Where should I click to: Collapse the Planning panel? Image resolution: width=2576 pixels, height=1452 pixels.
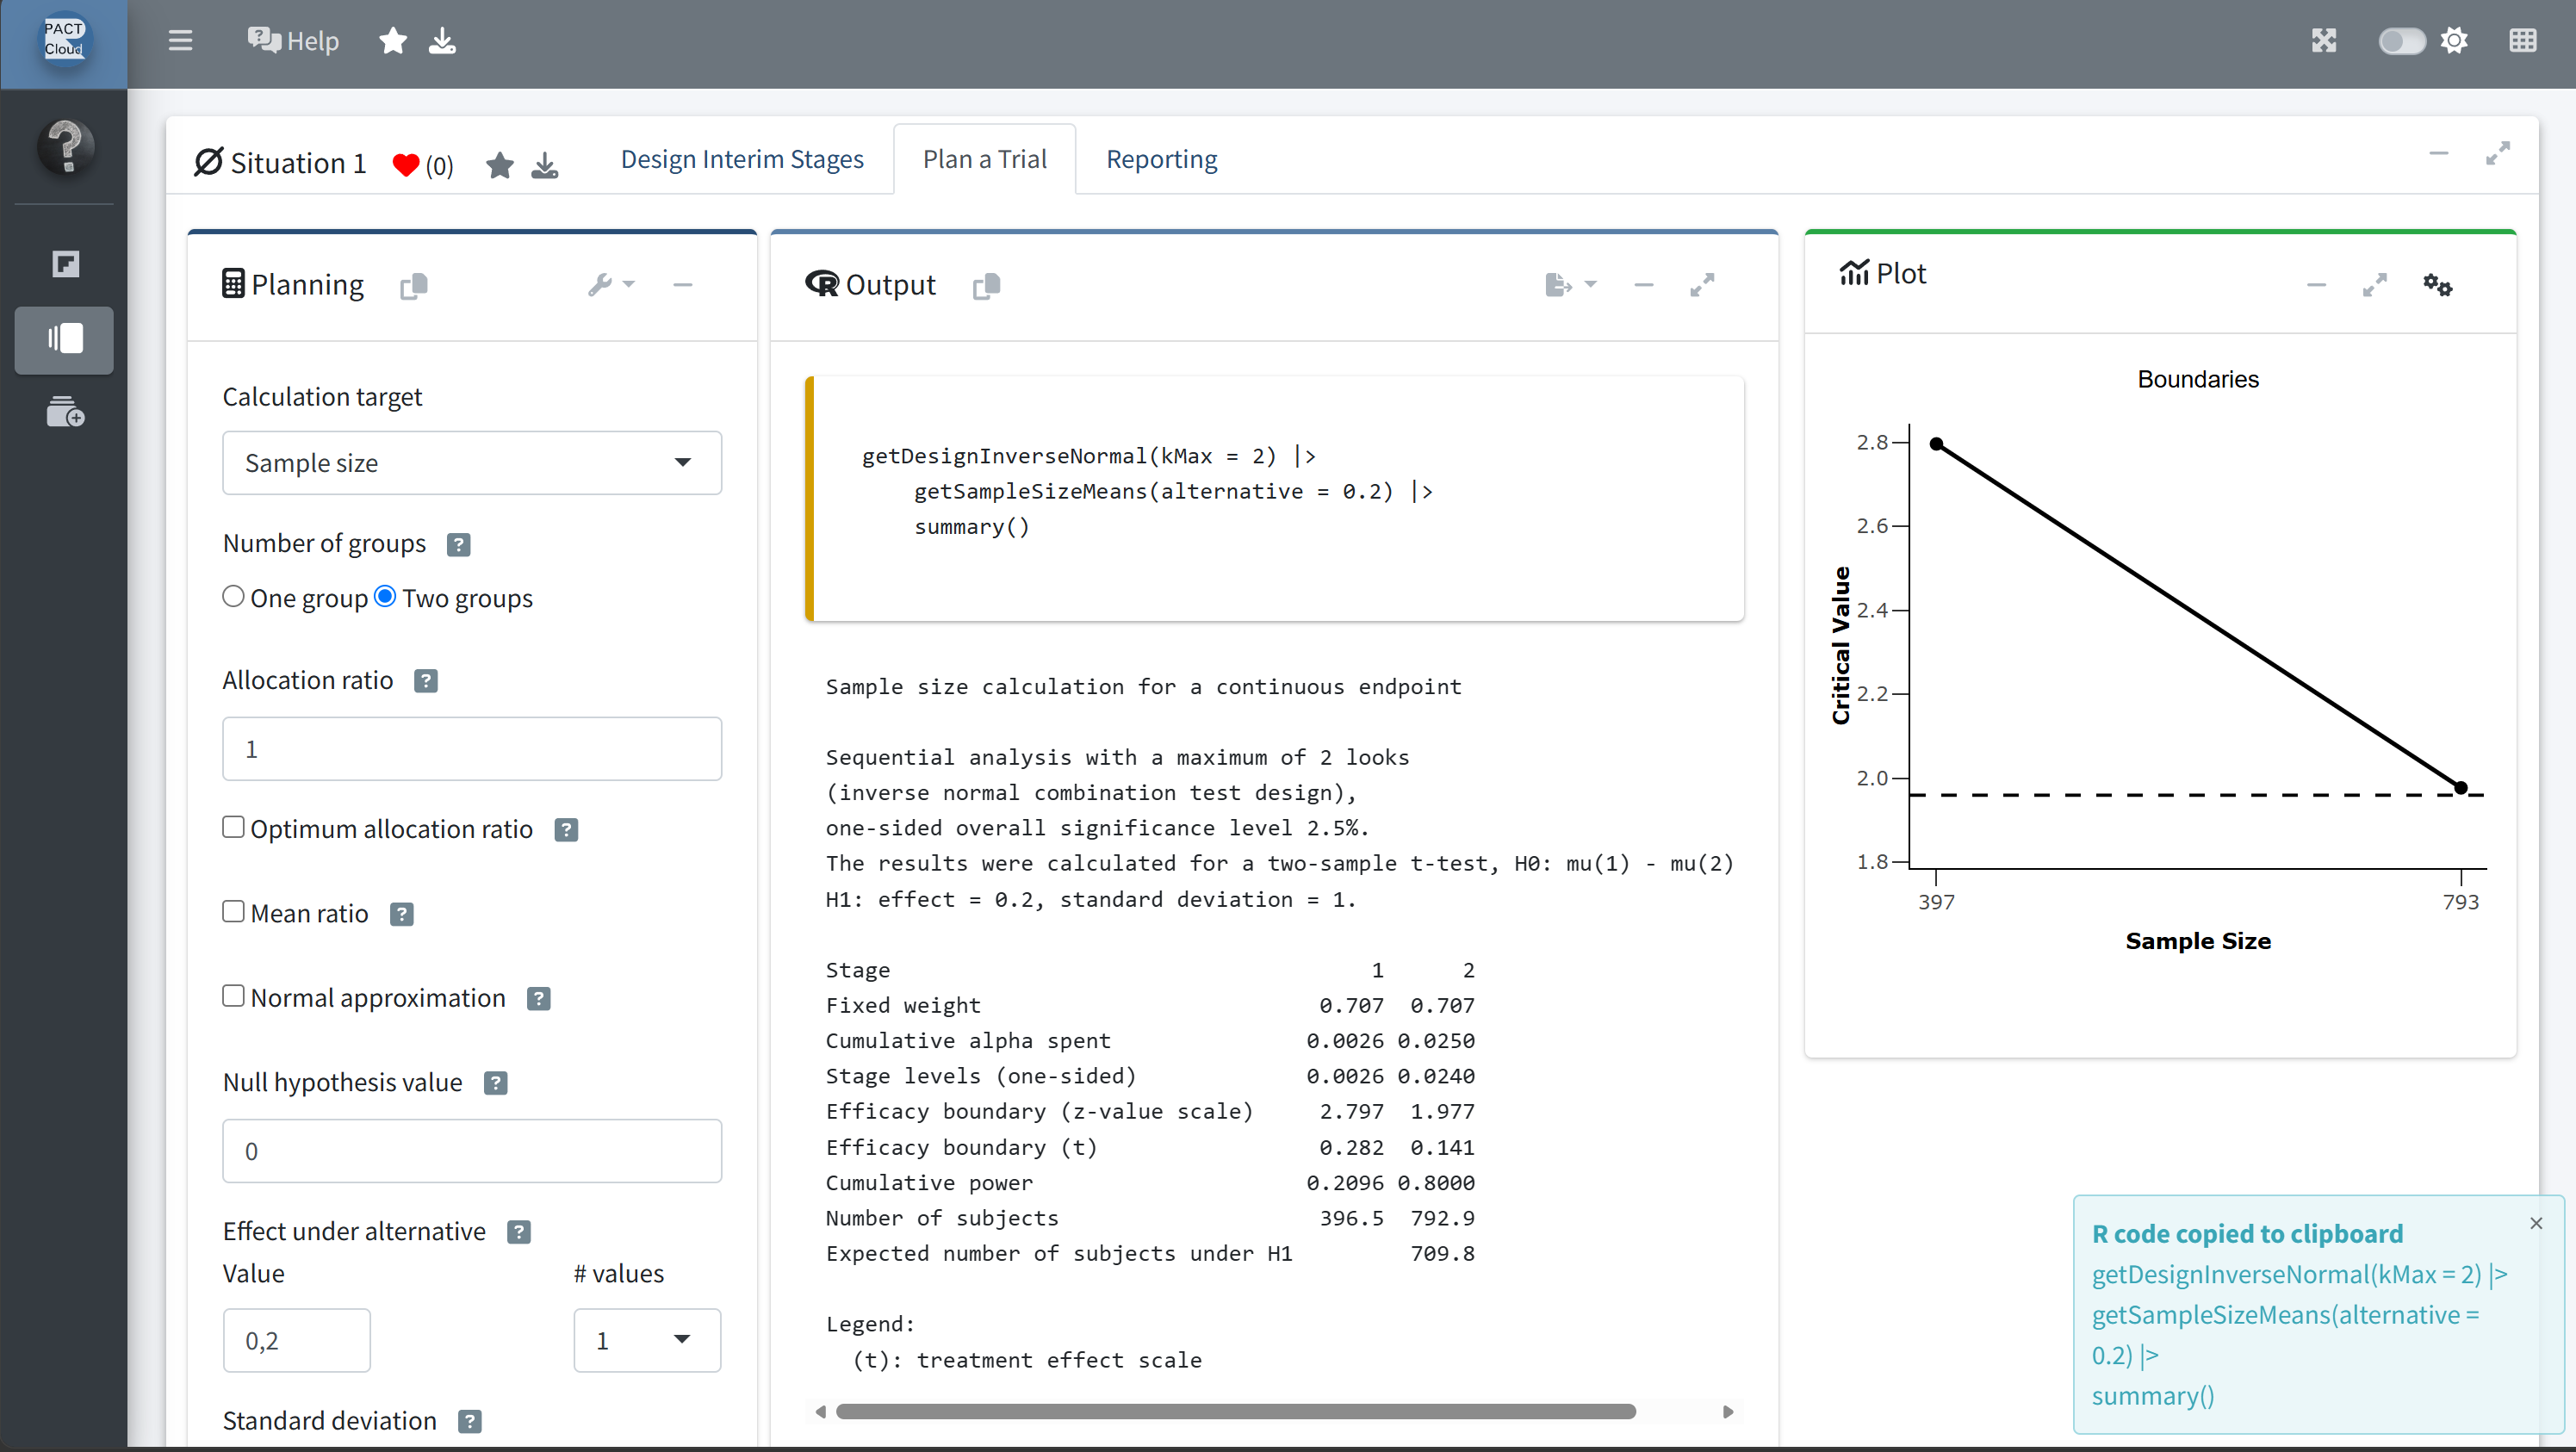[683, 285]
